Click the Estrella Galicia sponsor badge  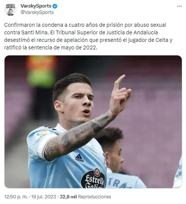pos(93,179)
